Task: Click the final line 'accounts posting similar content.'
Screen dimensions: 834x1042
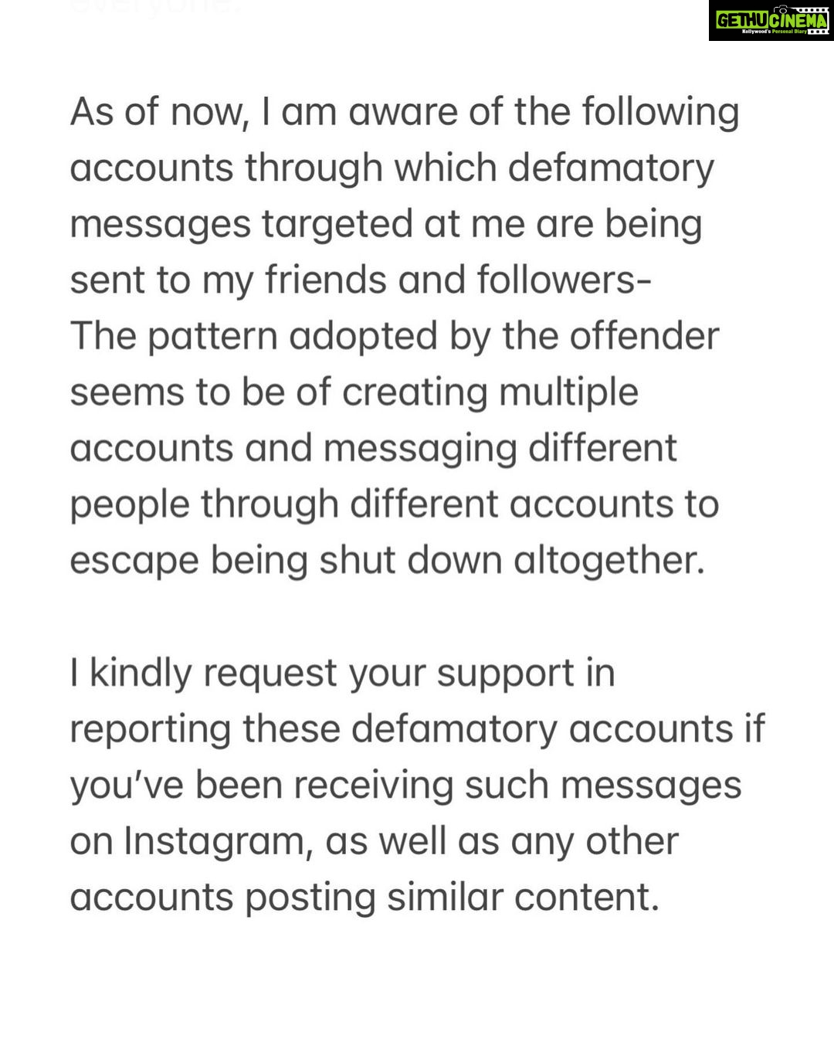Action: tap(364, 898)
